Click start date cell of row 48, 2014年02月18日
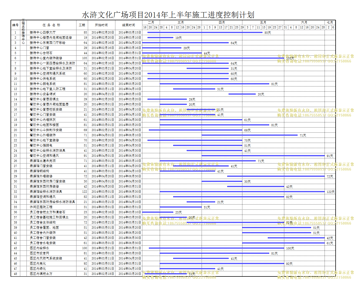 102,274
